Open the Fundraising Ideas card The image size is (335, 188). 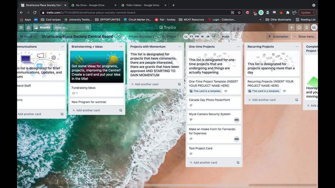pos(97,90)
